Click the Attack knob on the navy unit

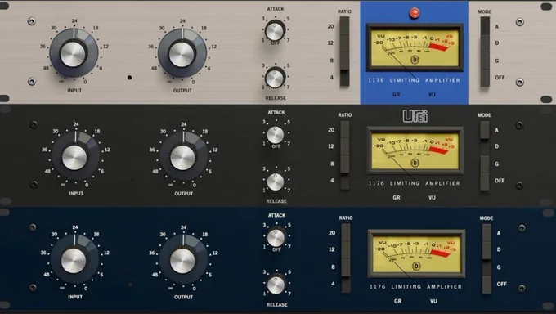pos(276,237)
